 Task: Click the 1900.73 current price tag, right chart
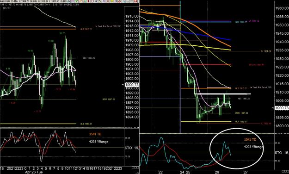pyautogui.click(x=282, y=108)
